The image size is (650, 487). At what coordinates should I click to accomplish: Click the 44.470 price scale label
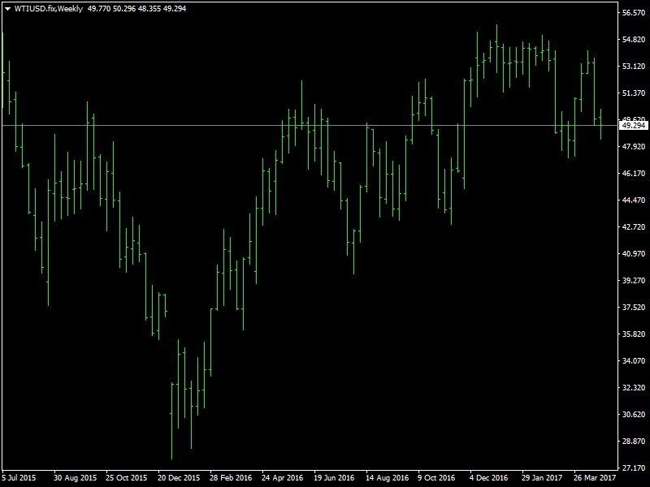[634, 200]
